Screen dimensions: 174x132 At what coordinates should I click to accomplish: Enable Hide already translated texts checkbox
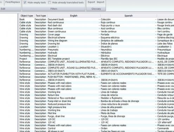pyautogui.click(x=50, y=2)
